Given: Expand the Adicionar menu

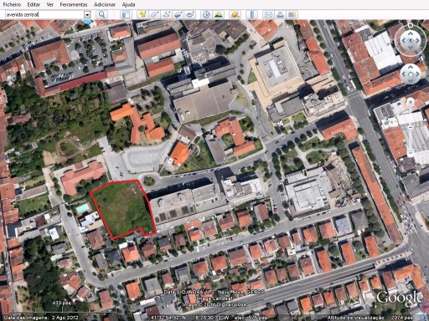Looking at the screenshot, I should tap(105, 4).
